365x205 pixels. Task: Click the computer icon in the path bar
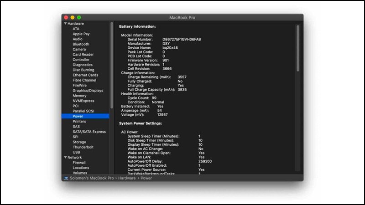(67, 178)
